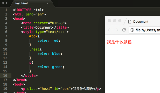Click the document page icon in browser tab
Screen dimensions: 160x93
click(x=130, y=22)
